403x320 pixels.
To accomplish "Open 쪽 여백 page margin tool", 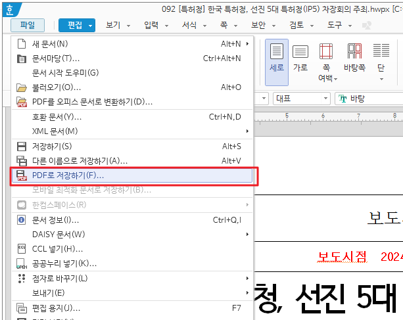I will (326, 62).
